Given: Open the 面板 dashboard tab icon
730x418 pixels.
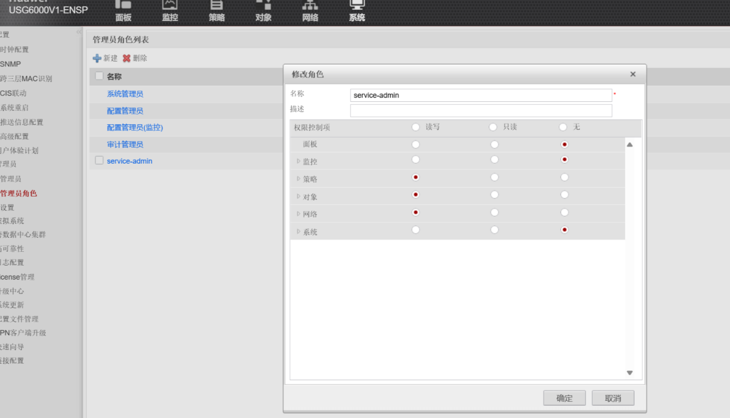Looking at the screenshot, I should tap(123, 5).
